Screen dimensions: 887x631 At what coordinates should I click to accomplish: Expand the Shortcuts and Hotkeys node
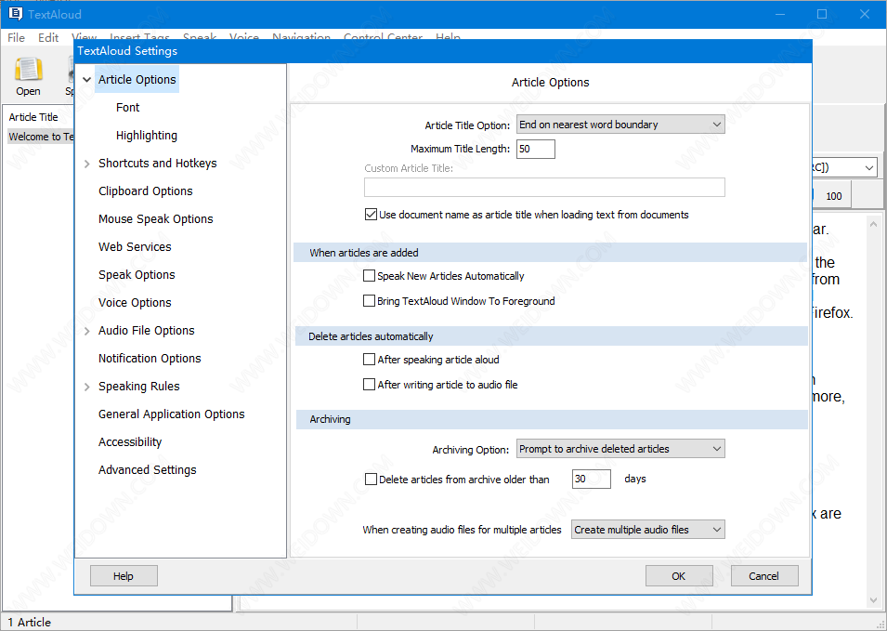86,164
